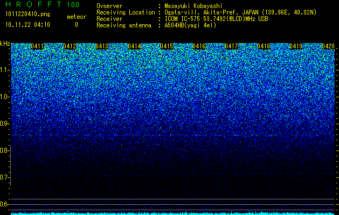Click the 0420 time marker
The width and height of the screenshot is (339, 215).
tap(328, 46)
